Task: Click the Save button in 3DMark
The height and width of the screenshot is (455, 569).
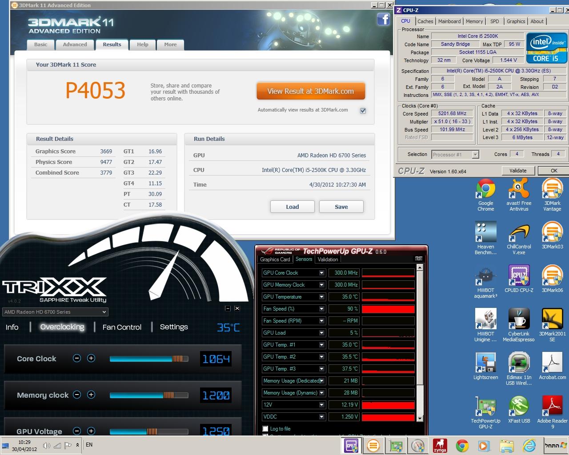Action: click(341, 207)
